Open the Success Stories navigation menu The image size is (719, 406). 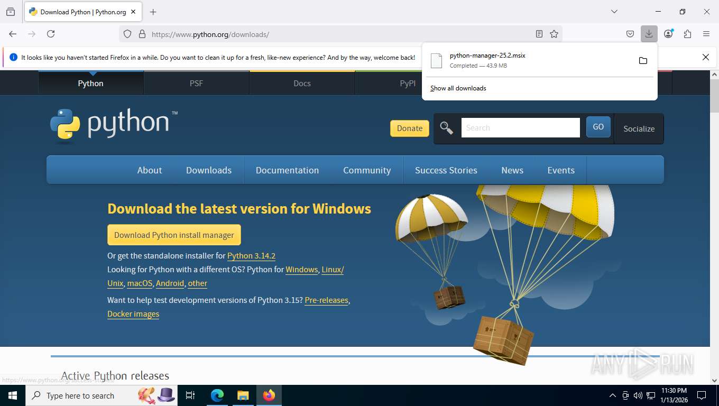446,170
